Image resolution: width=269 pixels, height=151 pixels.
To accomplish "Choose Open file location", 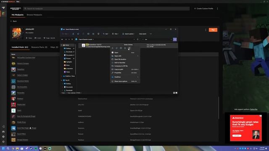I will pos(125,59).
